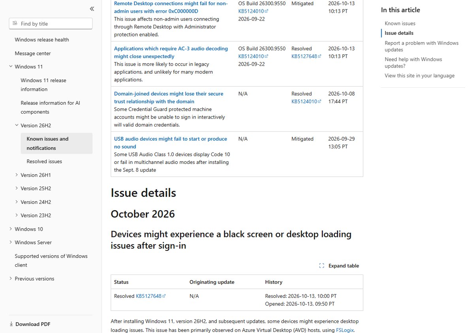Expand the Windows Server node
This screenshot has height=333, width=474.
coord(11,243)
